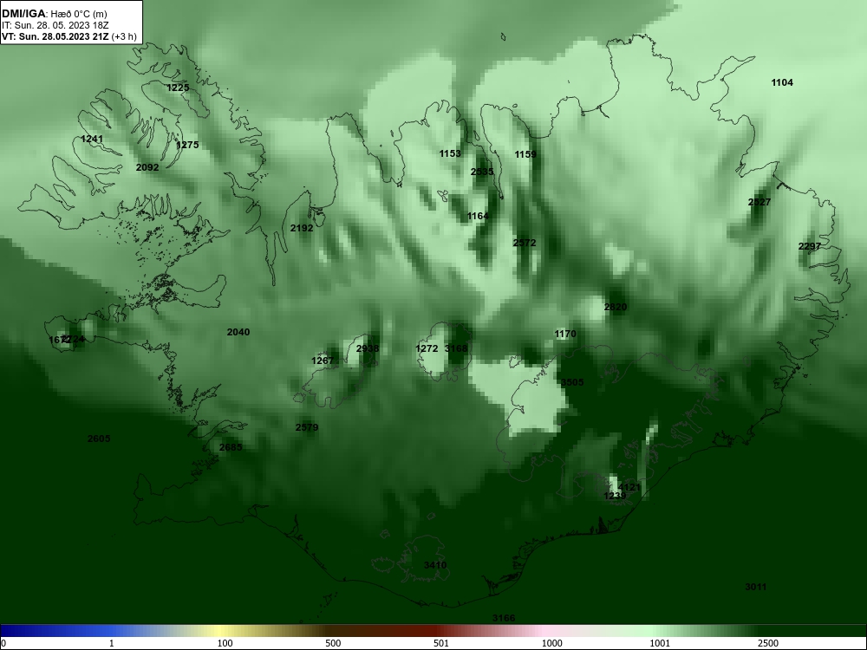Viewport: 867px width, 650px height.
Task: Click the map value 1170
Action: point(565,334)
